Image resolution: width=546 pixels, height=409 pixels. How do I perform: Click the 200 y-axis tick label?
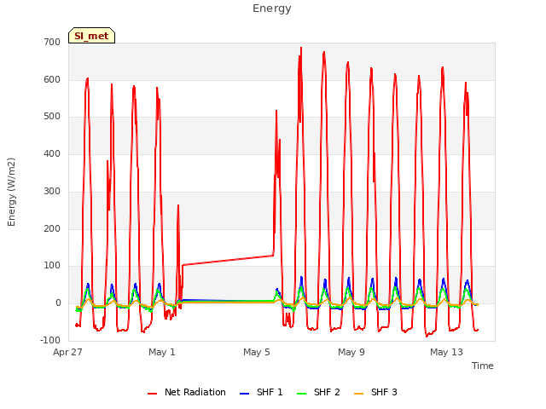tap(52, 229)
